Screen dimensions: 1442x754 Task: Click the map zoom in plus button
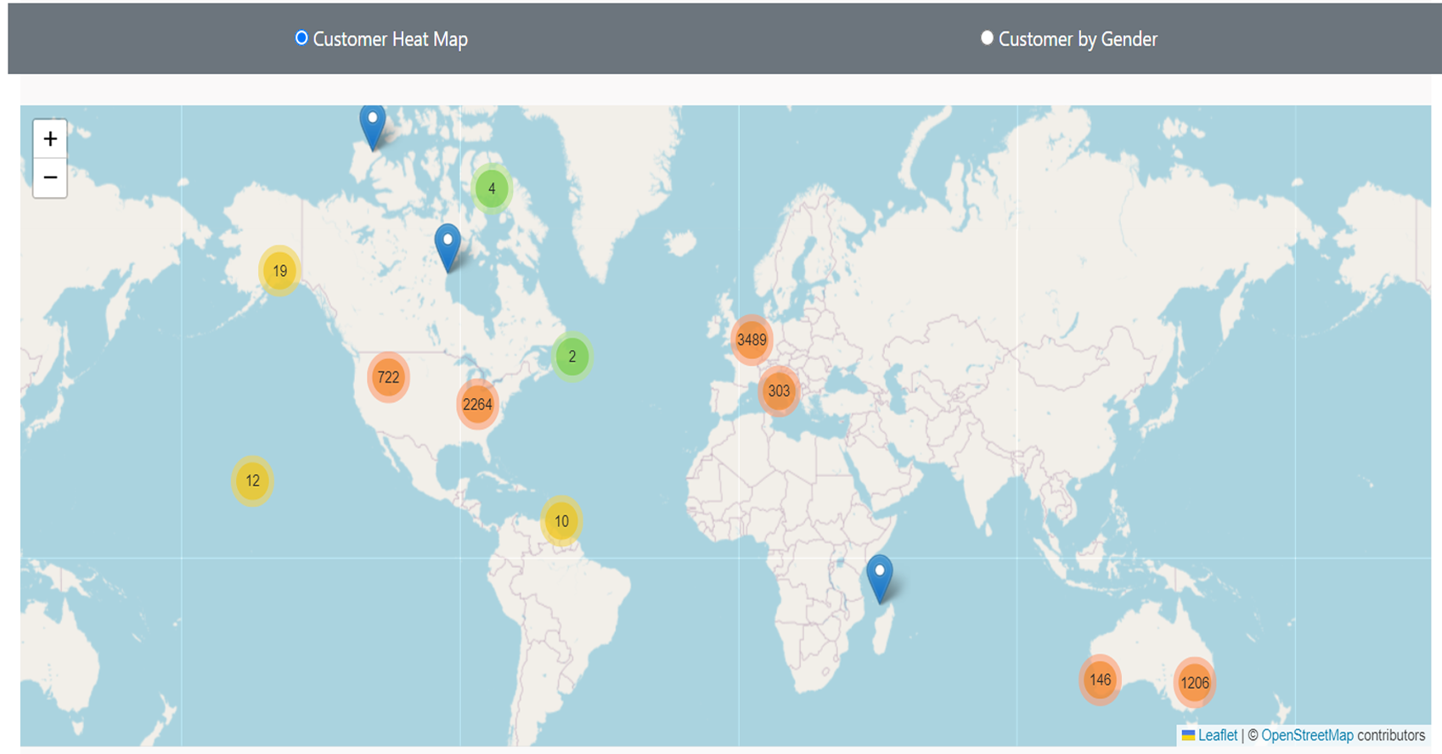pos(50,138)
